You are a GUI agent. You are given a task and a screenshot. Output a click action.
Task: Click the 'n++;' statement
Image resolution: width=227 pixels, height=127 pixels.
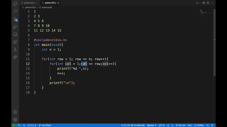pyautogui.click(x=61, y=73)
